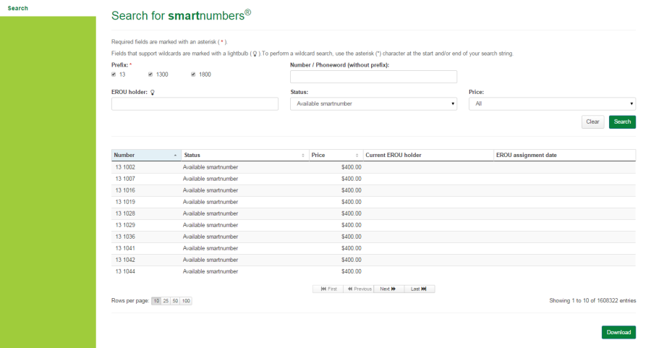The image size is (651, 348).
Task: Select number 13 1036 in the table
Action: tap(125, 237)
